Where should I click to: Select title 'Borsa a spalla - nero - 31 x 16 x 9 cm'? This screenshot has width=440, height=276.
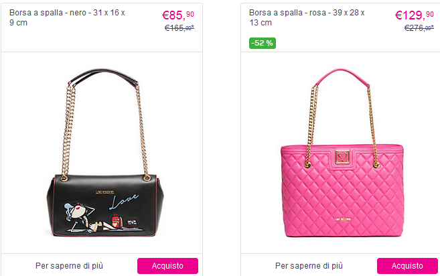point(67,17)
